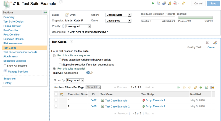The image size is (221, 121).
Task: Enable Stop suite execution if any test fails
Action: (x=60, y=65)
